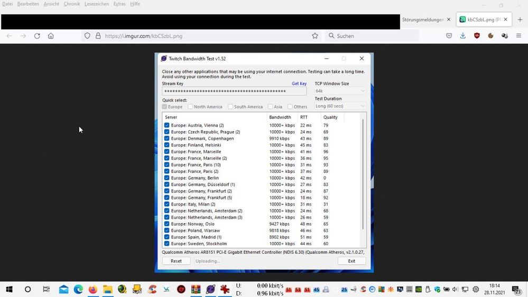Open the cookie extension icon in toolbar
This screenshot has height=297, width=528.
490,36
